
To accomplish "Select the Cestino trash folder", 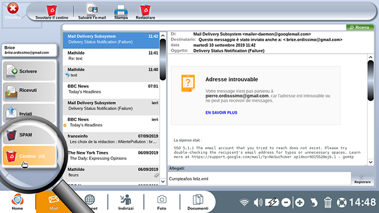I will [29, 156].
